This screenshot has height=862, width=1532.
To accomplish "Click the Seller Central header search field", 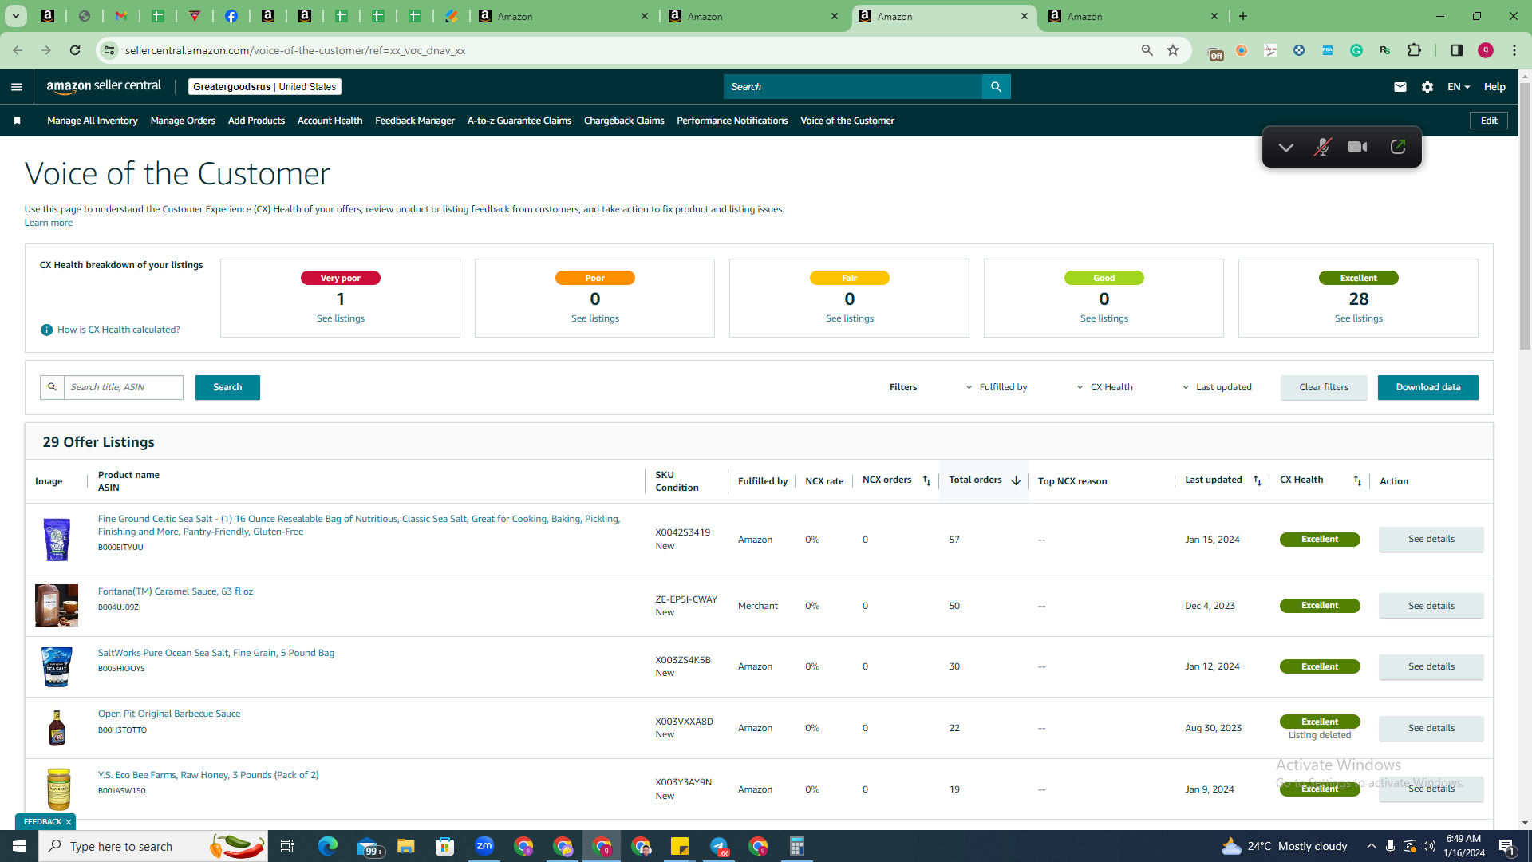I will click(x=853, y=87).
